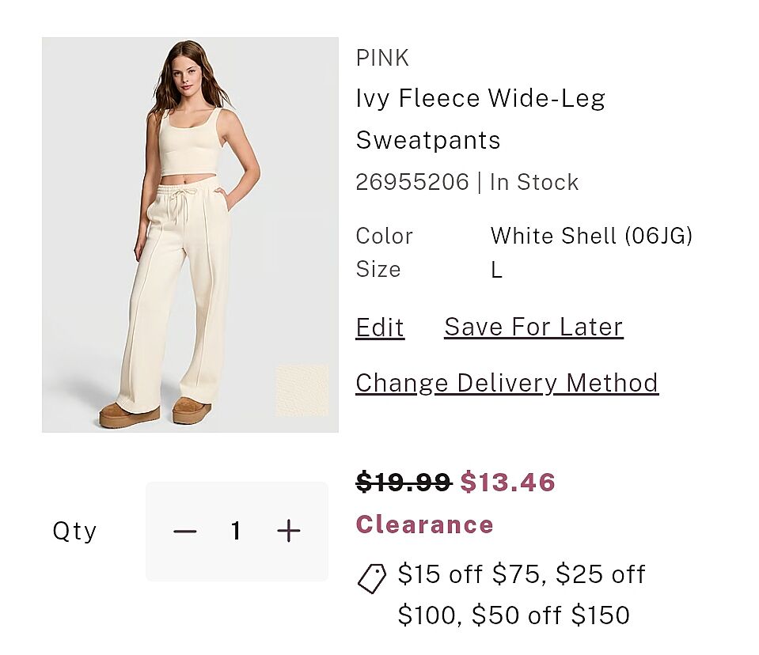Click the White Shell color swatch
This screenshot has width=759, height=655.
302,390
